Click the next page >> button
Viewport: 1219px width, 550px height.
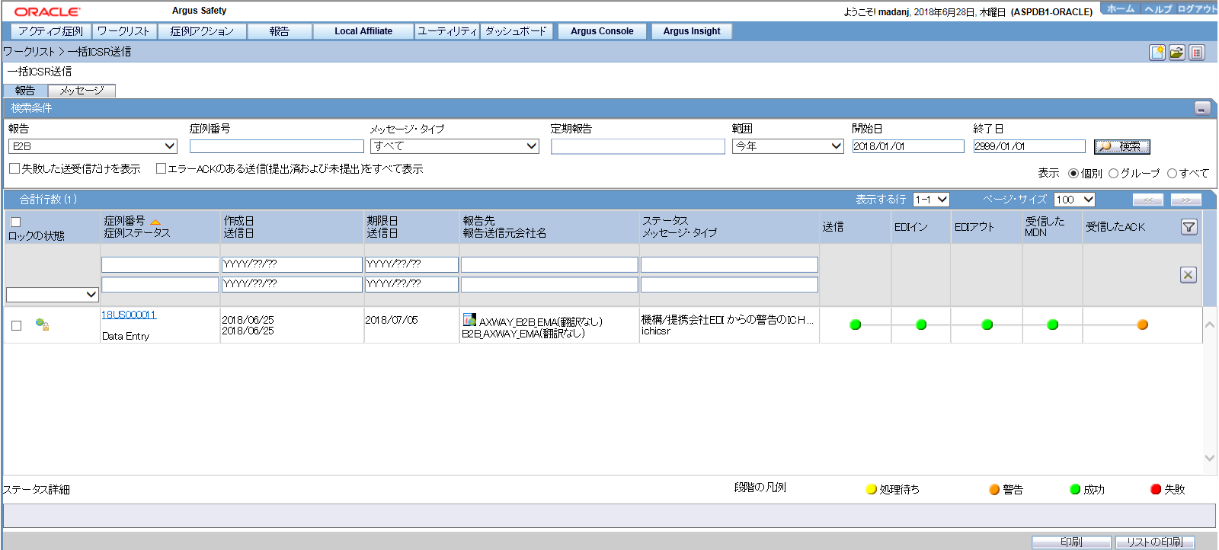click(x=1186, y=200)
